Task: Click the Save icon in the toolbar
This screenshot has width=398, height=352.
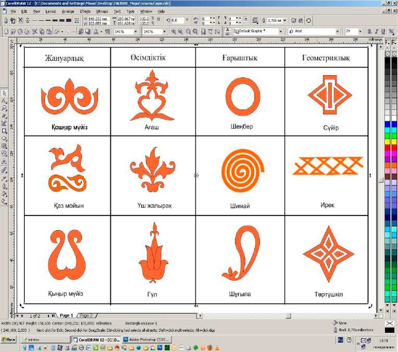Action: [20, 32]
